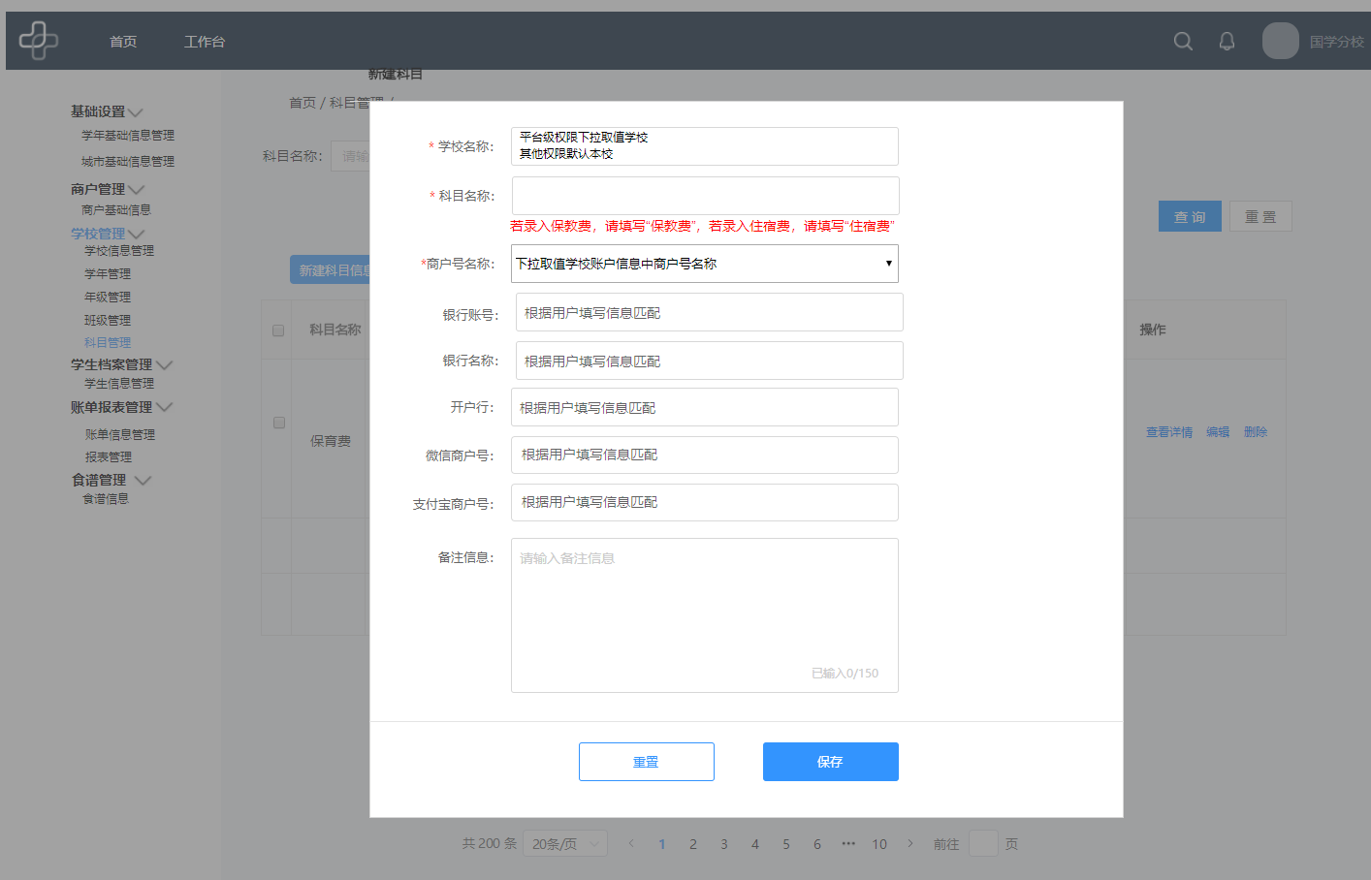Open 科目管理 in sidebar

(x=108, y=343)
